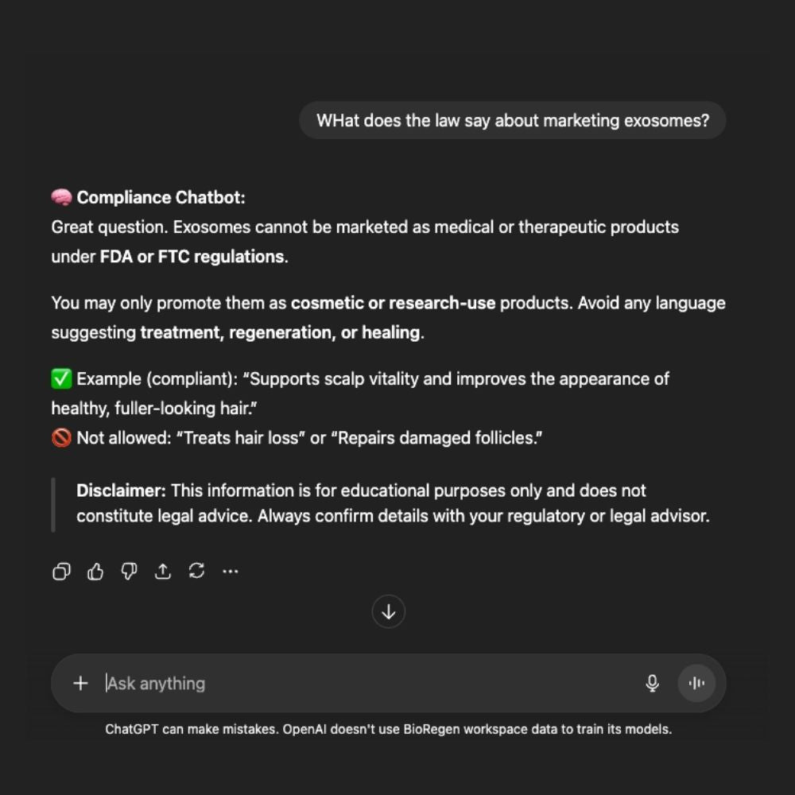Viewport: 795px width, 795px height.
Task: Regenerate the chatbot response
Action: pyautogui.click(x=196, y=571)
